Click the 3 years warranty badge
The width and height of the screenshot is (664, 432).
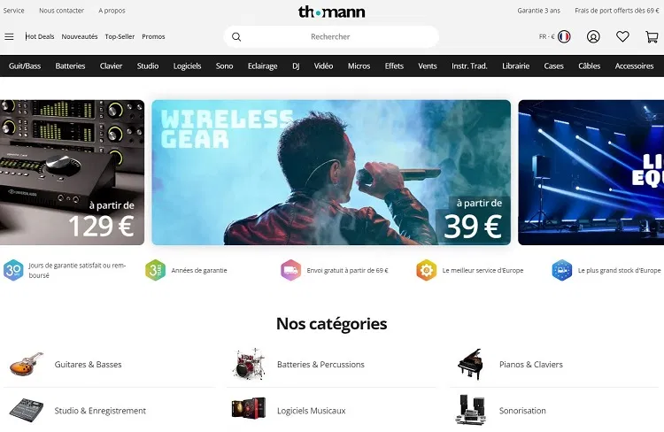[x=155, y=270]
